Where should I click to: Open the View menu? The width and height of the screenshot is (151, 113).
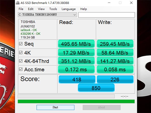click(x=42, y=9)
